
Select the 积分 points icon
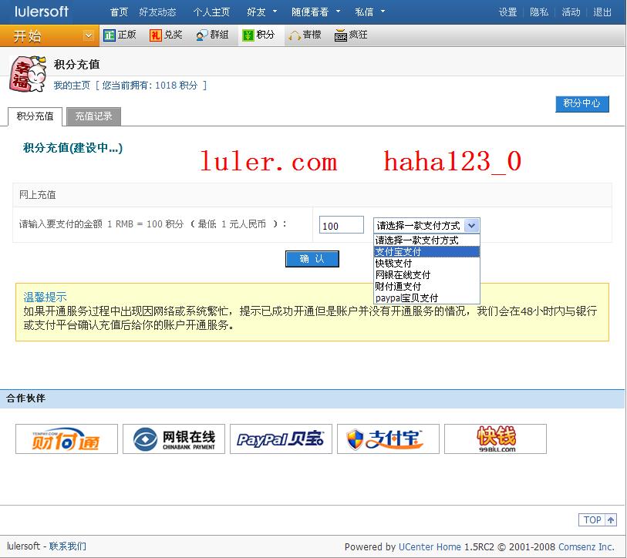(248, 35)
